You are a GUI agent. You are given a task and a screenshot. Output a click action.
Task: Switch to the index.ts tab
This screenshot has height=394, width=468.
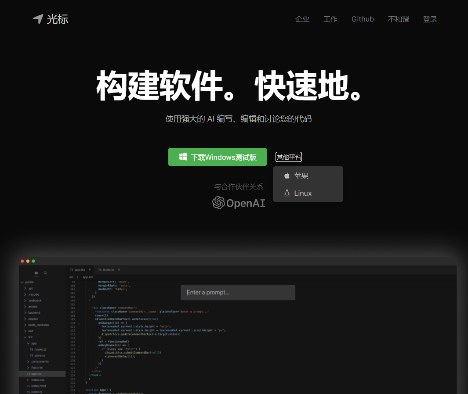click(x=106, y=269)
